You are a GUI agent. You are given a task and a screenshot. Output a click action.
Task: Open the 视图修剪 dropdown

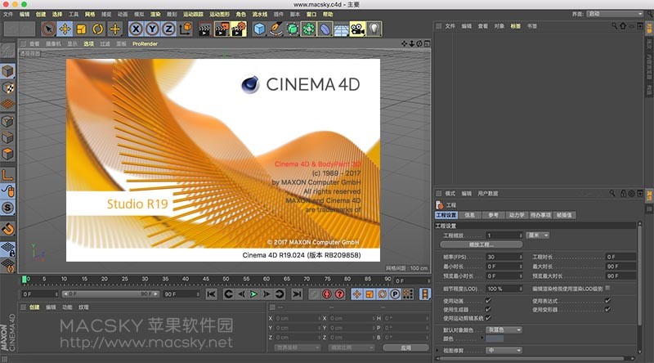(x=504, y=350)
